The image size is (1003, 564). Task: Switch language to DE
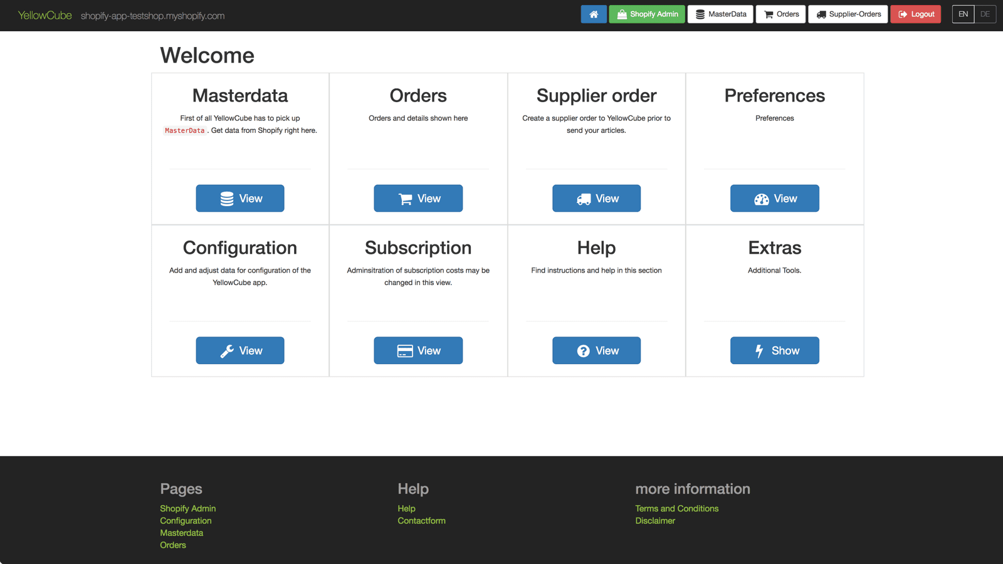click(985, 14)
